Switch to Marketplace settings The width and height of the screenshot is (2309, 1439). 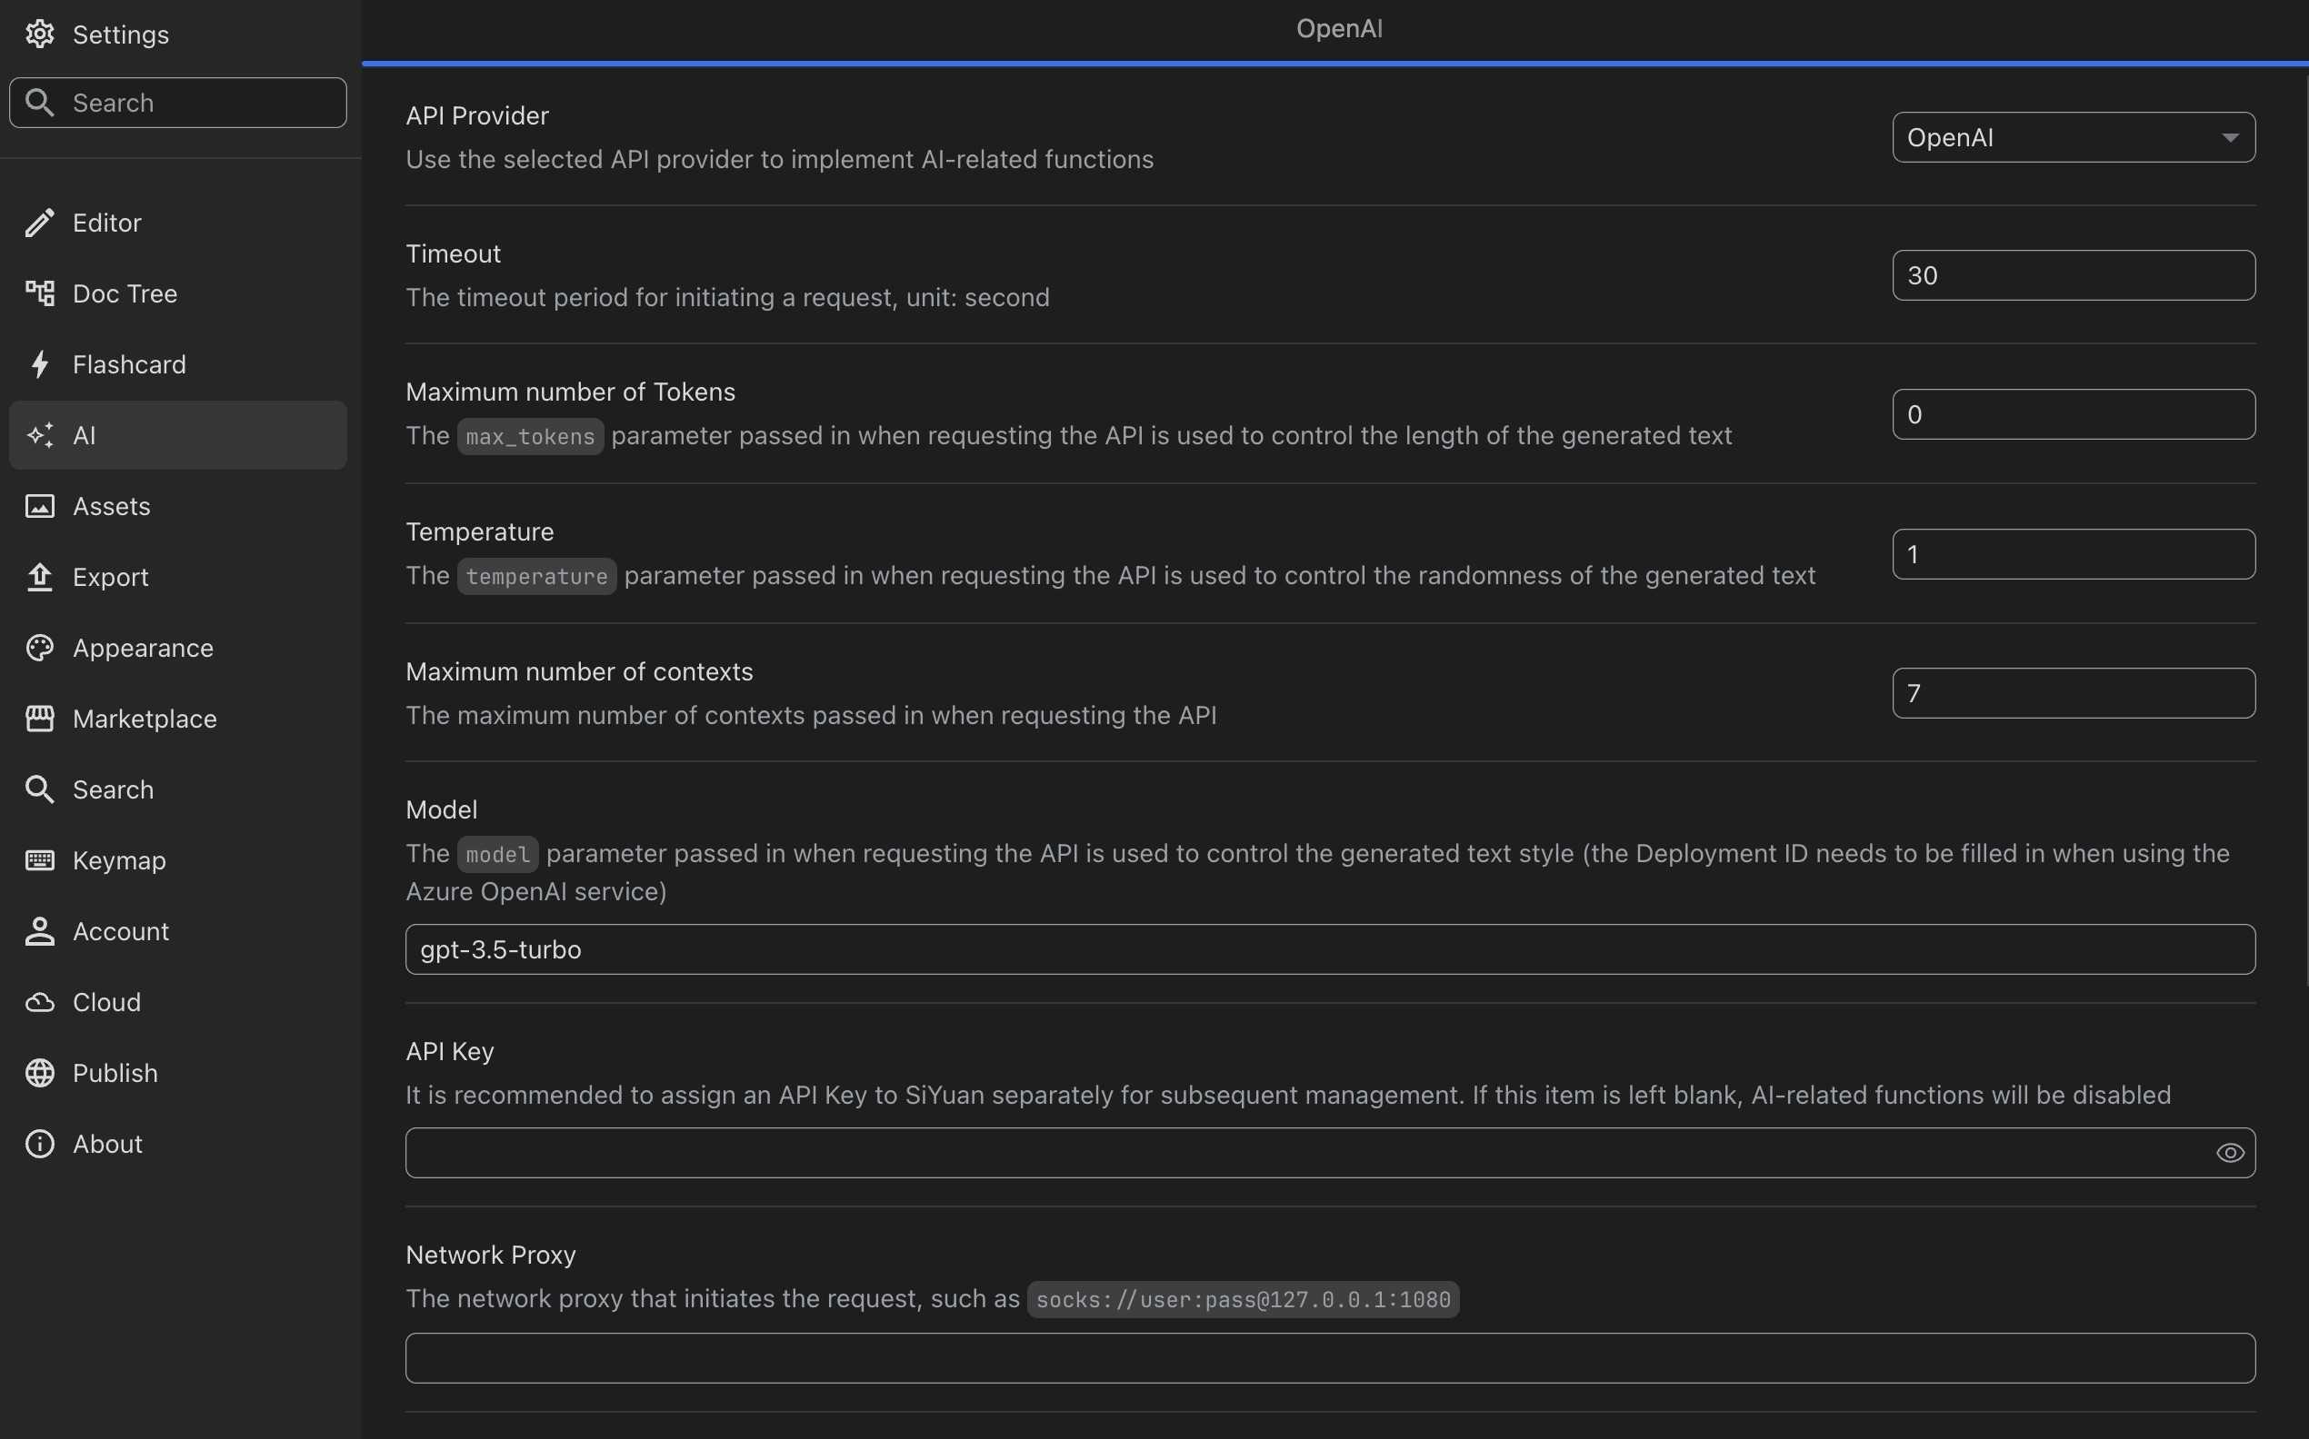click(178, 719)
